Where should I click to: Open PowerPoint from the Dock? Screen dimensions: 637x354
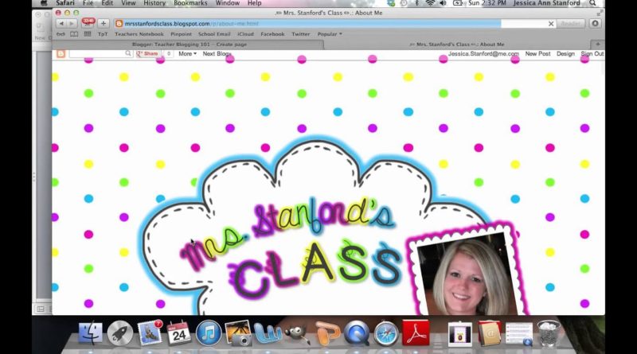[327, 333]
